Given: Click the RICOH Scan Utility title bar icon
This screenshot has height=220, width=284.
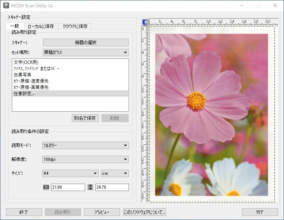Looking at the screenshot, I should (6, 6).
